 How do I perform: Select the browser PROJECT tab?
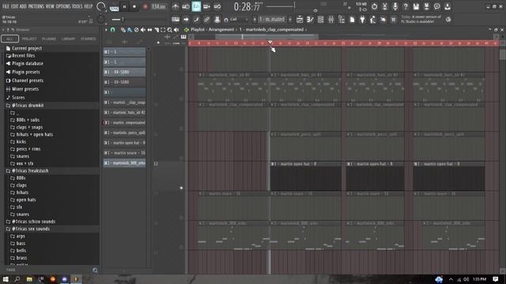(29, 39)
